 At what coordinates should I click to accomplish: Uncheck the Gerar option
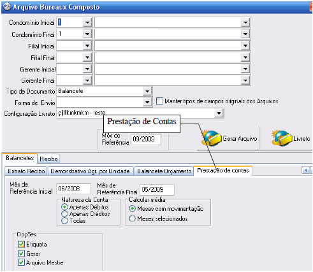[x=21, y=254]
